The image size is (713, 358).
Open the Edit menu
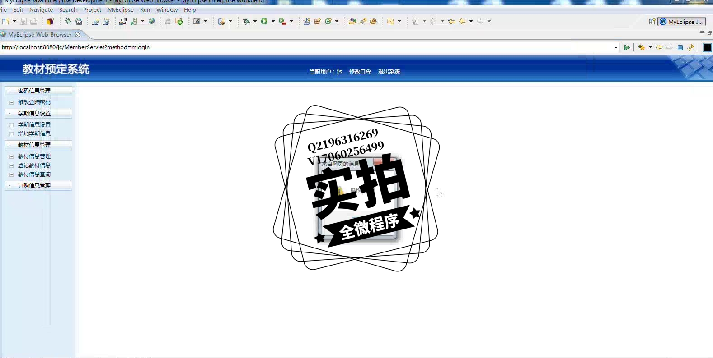coord(18,9)
